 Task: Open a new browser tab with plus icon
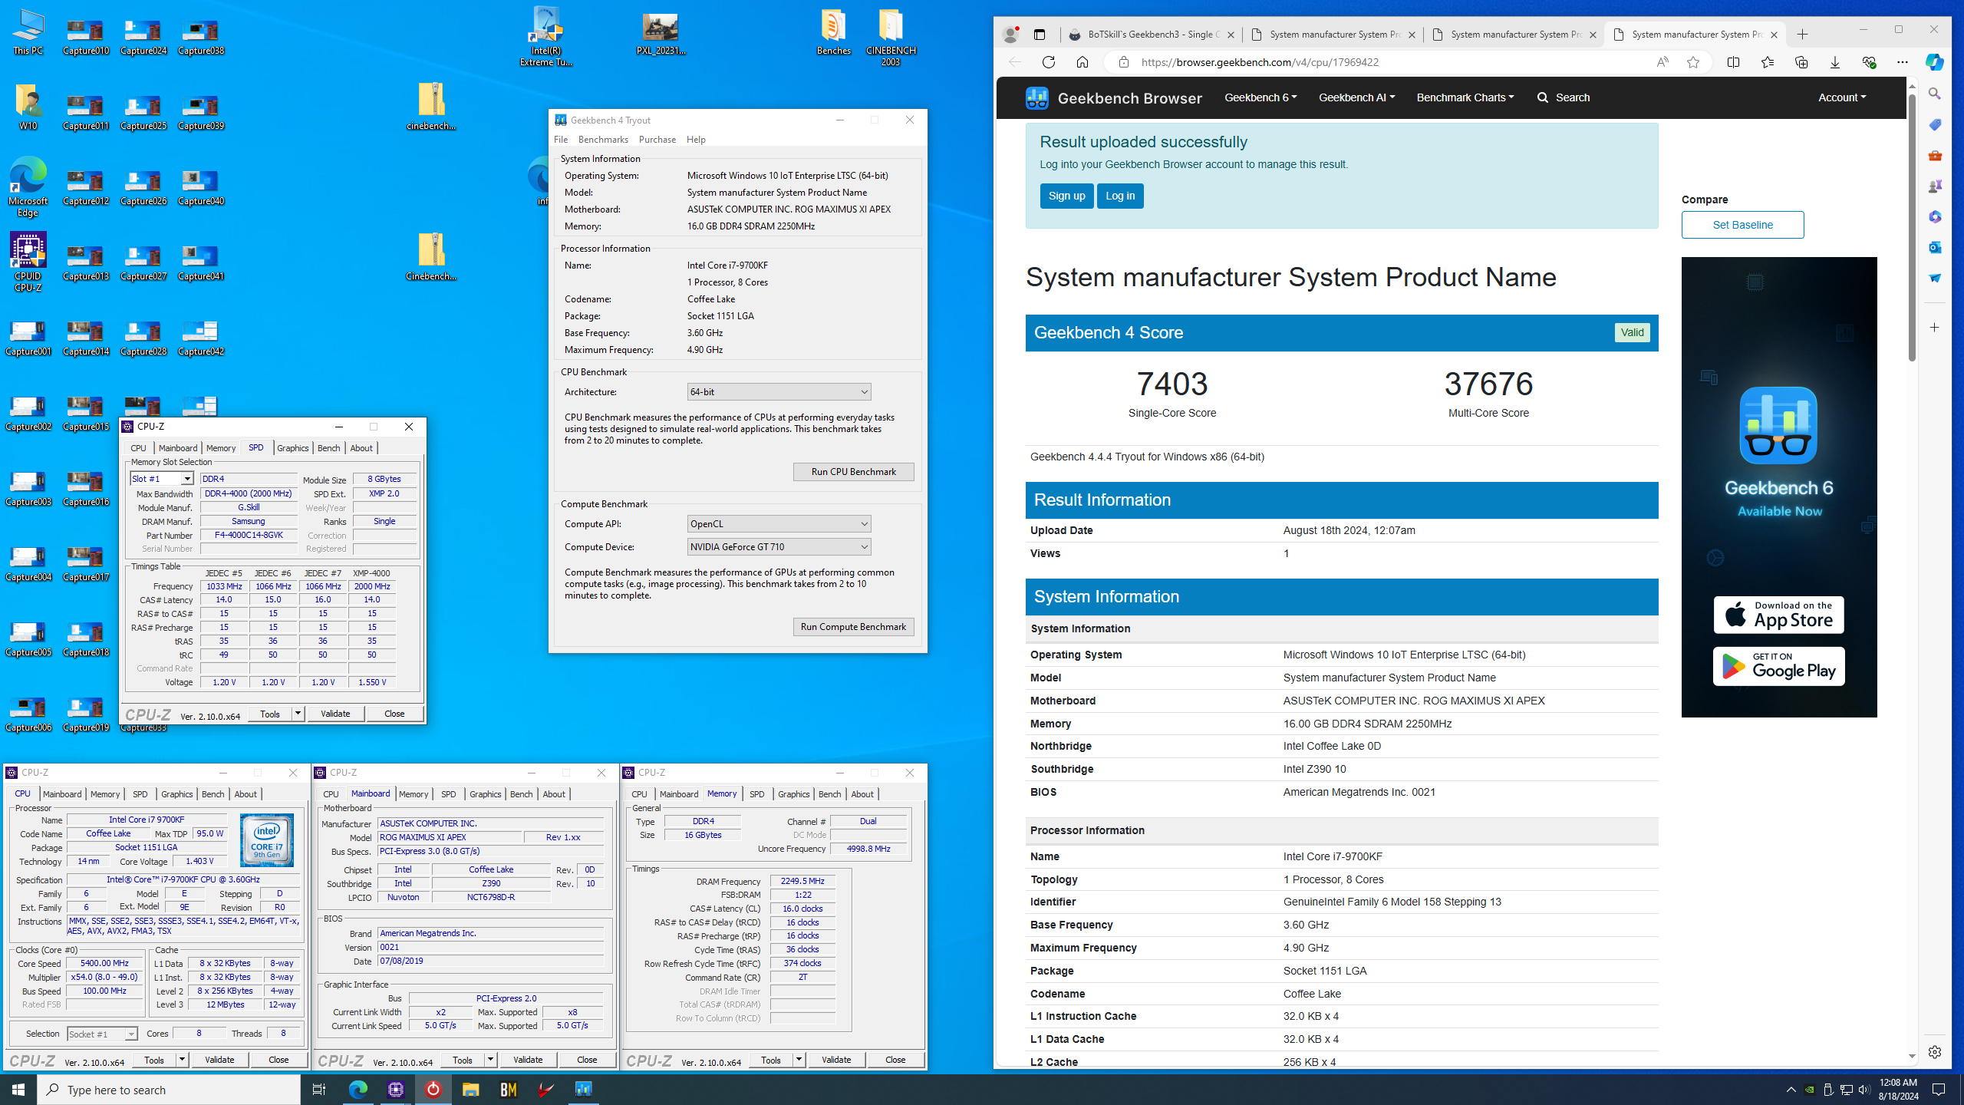[x=1803, y=35]
